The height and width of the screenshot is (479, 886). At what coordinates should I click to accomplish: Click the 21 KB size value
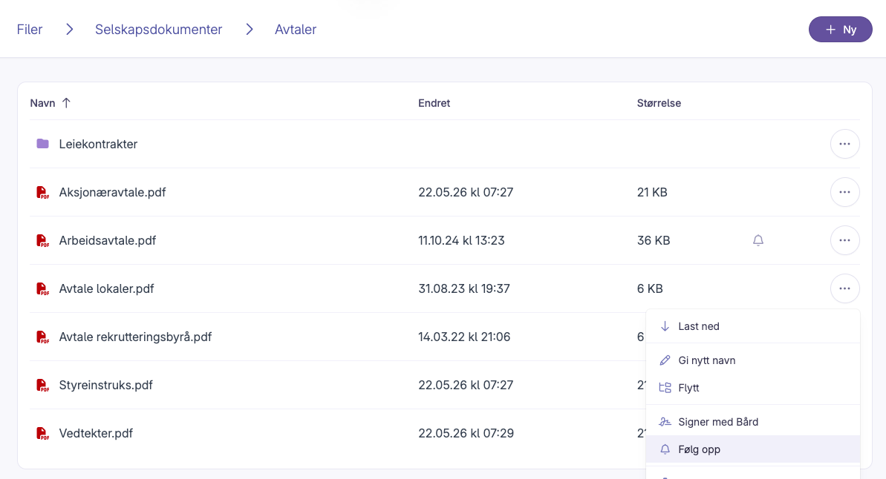click(x=652, y=192)
